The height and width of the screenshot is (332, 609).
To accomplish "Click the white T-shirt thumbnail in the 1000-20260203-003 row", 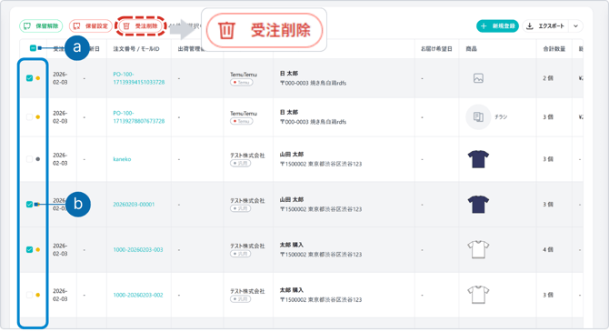I will pos(478,249).
